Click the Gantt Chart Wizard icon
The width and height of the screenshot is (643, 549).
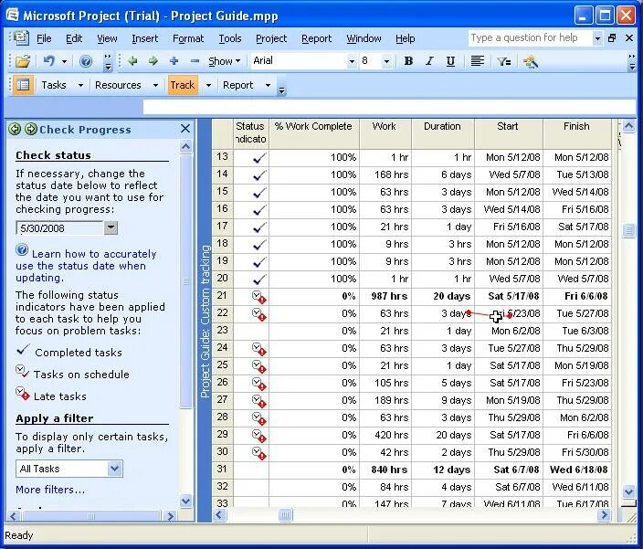point(530,61)
